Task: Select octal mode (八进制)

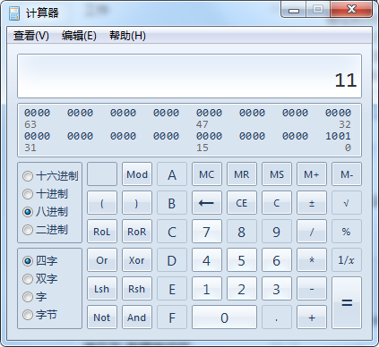Action: tap(46, 212)
